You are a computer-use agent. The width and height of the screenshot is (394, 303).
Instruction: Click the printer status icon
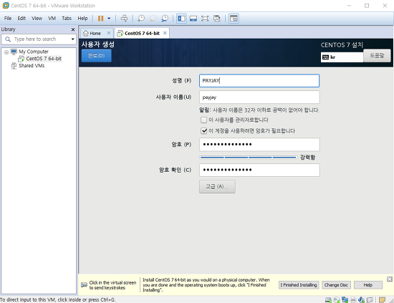353,299
